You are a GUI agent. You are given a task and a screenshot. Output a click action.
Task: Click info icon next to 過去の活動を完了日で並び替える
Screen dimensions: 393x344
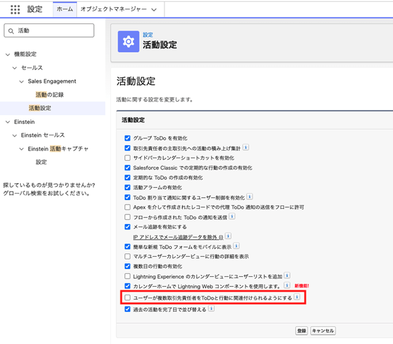pos(210,309)
